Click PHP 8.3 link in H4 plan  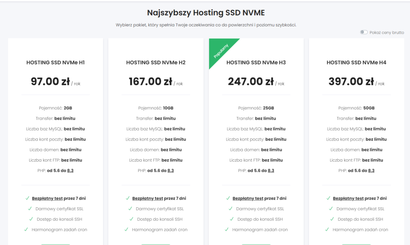[x=371, y=171]
